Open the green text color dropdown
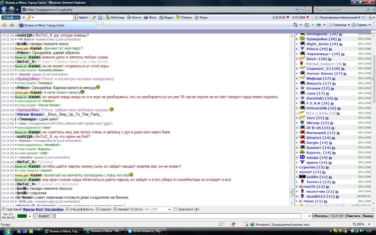Viewport: 376px width, 235px height. [x=30, y=216]
